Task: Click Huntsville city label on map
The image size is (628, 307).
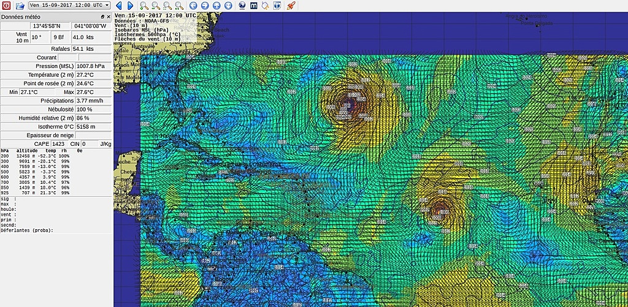Action: [x=144, y=46]
